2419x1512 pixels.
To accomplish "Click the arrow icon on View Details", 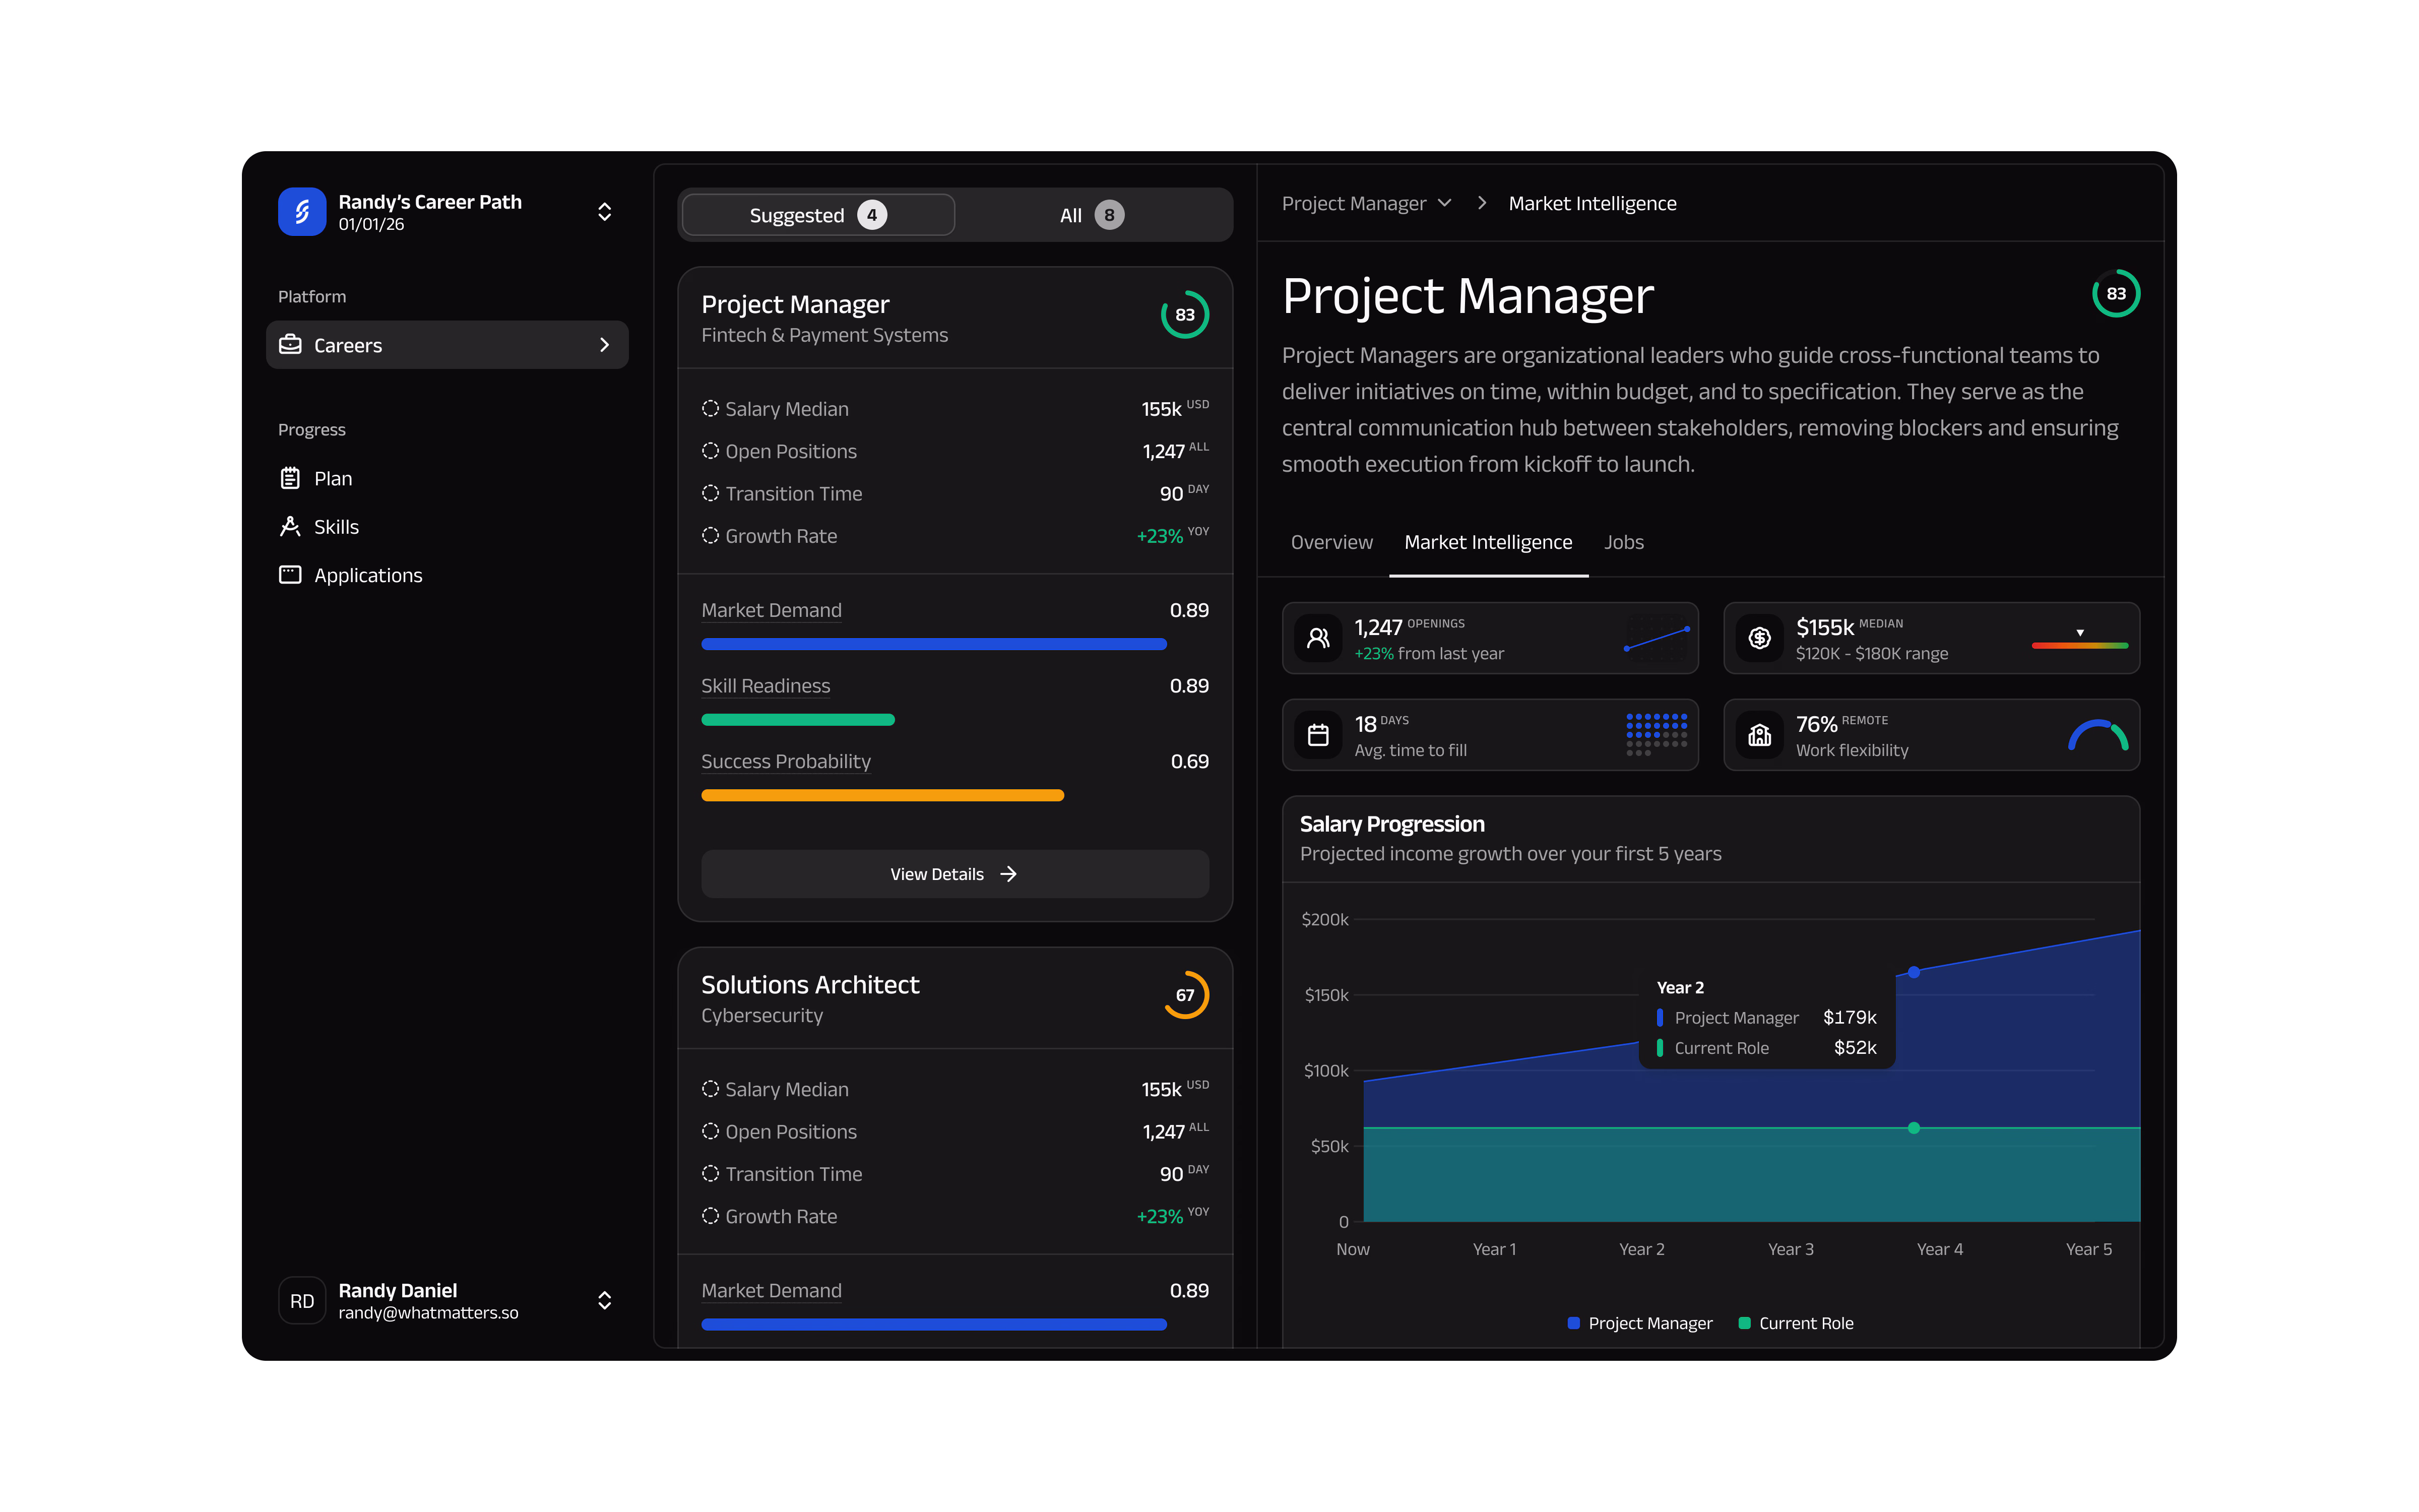I will click(1008, 874).
